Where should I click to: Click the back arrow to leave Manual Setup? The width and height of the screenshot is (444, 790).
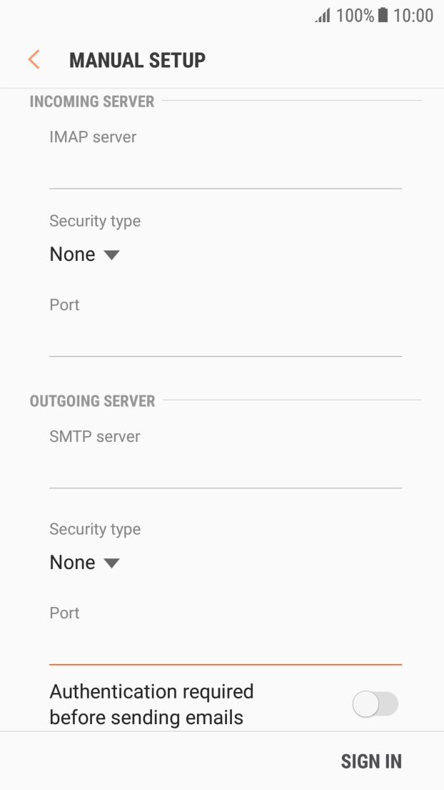point(33,59)
